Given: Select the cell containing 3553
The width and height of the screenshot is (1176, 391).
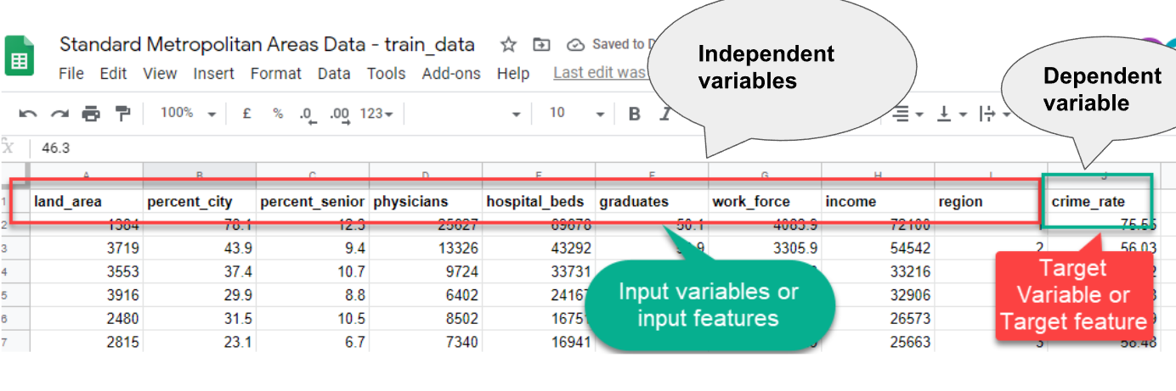Looking at the screenshot, I should [x=86, y=272].
